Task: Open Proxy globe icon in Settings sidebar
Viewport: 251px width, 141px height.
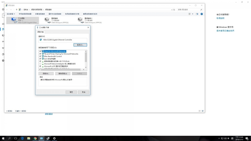Action: click(x=3, y=61)
